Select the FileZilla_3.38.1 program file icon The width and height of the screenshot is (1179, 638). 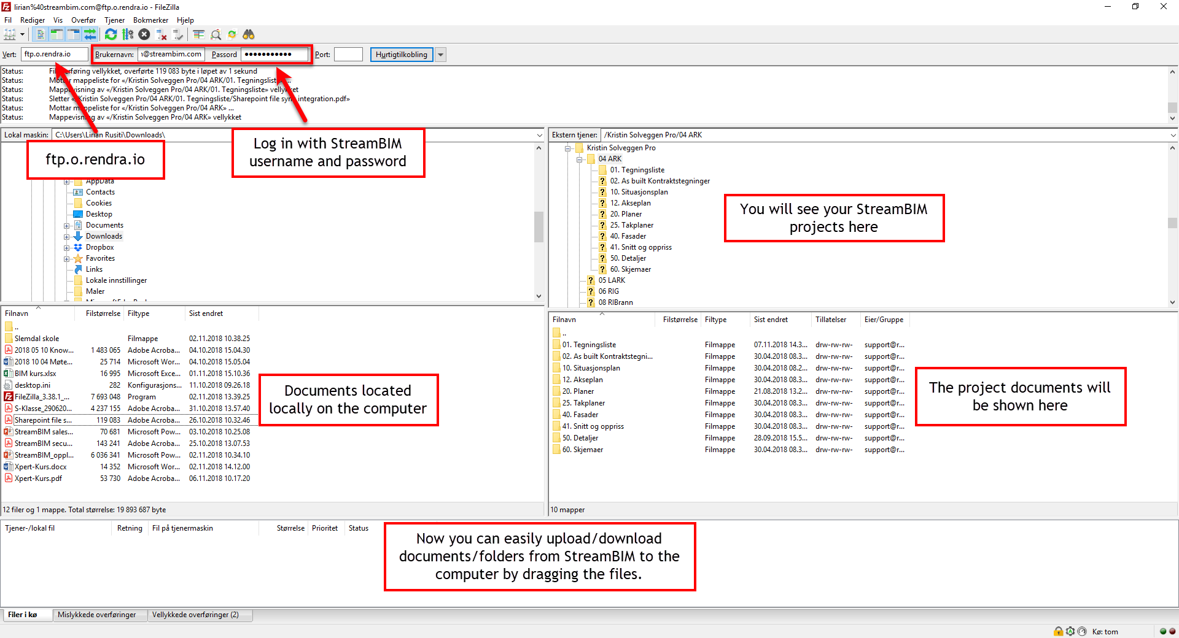(9, 397)
